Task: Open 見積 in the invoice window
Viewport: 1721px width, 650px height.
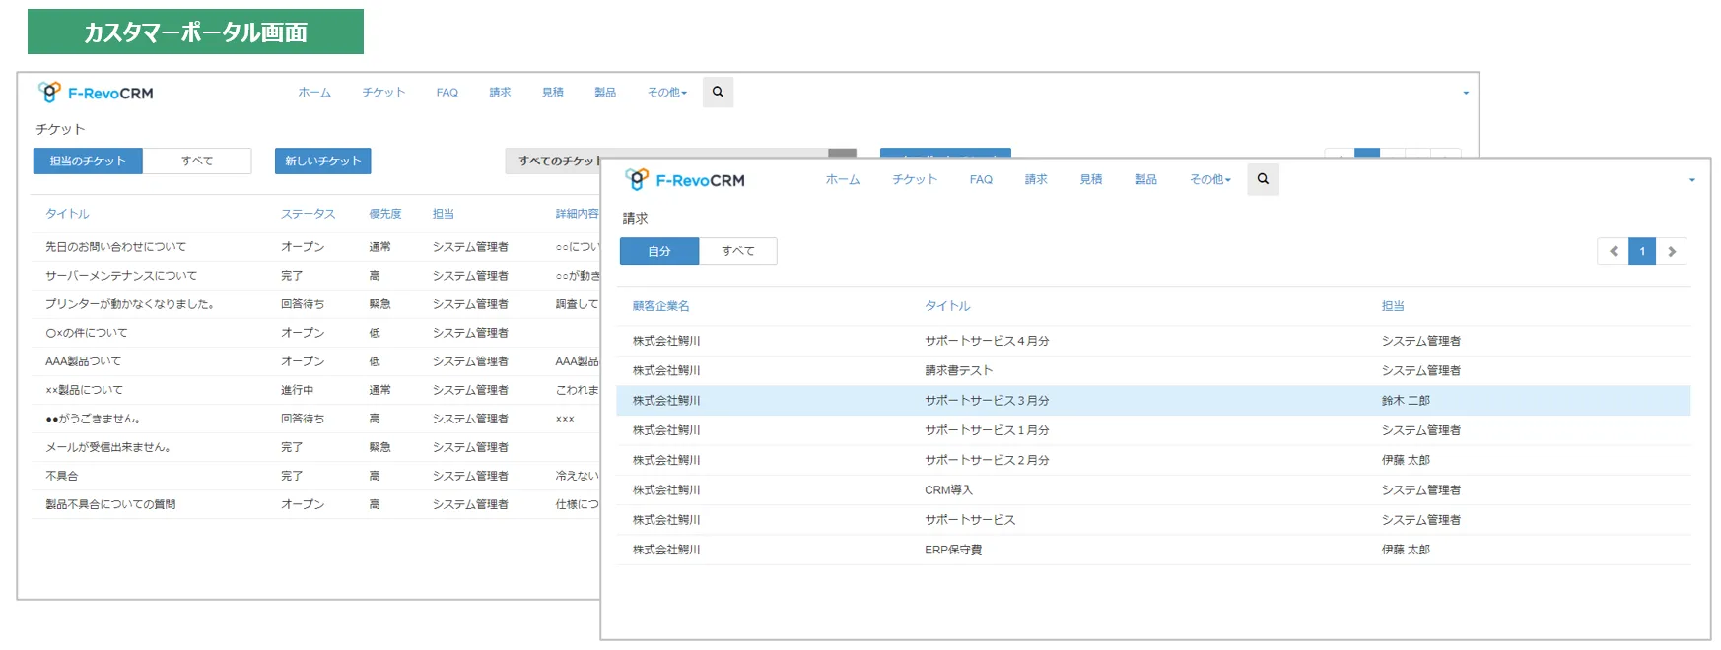Action: click(x=1091, y=179)
